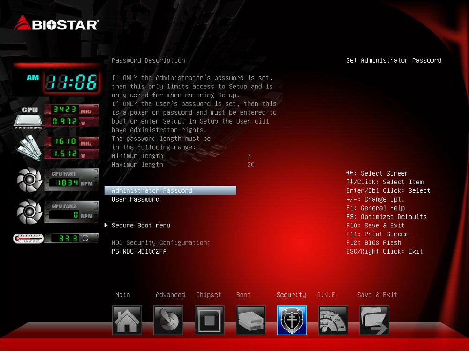Click the 11:06 clock display

pos(71,83)
